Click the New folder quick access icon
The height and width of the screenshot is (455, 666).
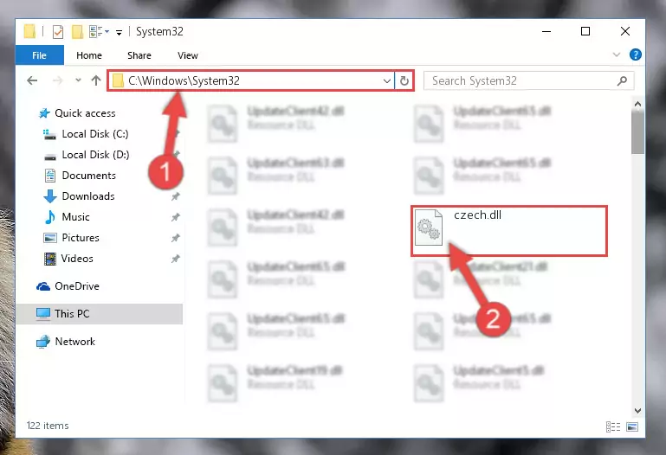77,32
